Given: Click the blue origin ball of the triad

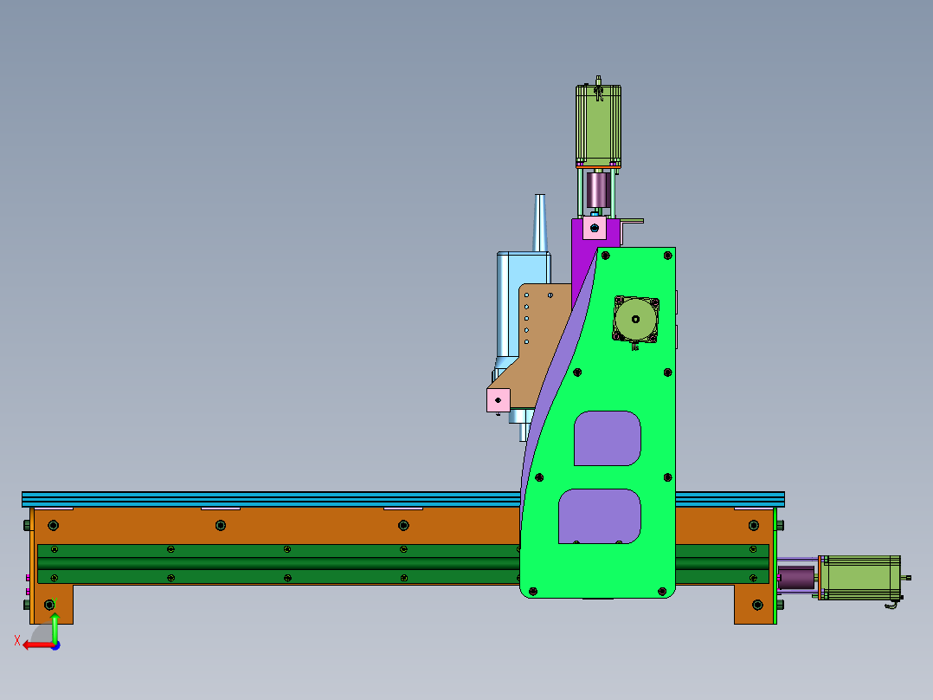Looking at the screenshot, I should 55,645.
